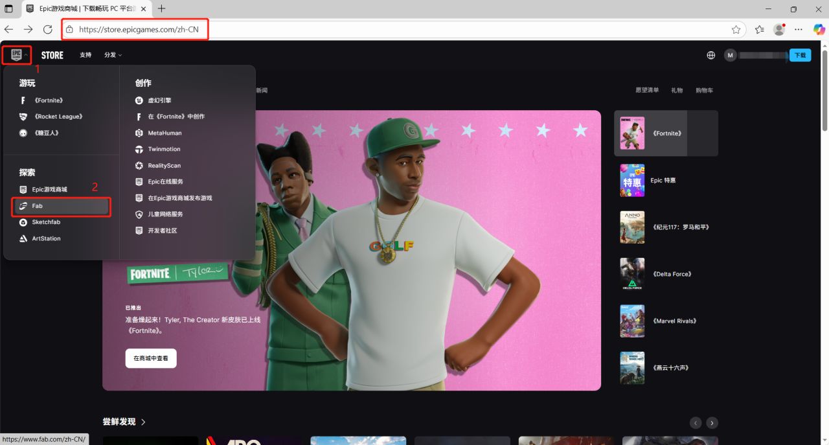This screenshot has width=829, height=445.
Task: Click the Unreal Engine icon
Action: (x=139, y=100)
